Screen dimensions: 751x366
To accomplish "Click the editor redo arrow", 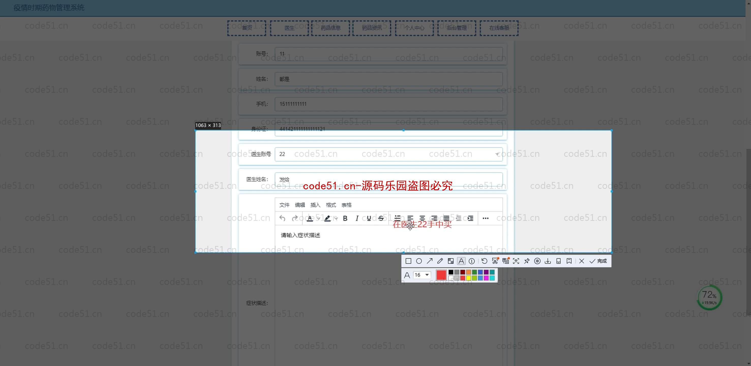I will pos(295,218).
